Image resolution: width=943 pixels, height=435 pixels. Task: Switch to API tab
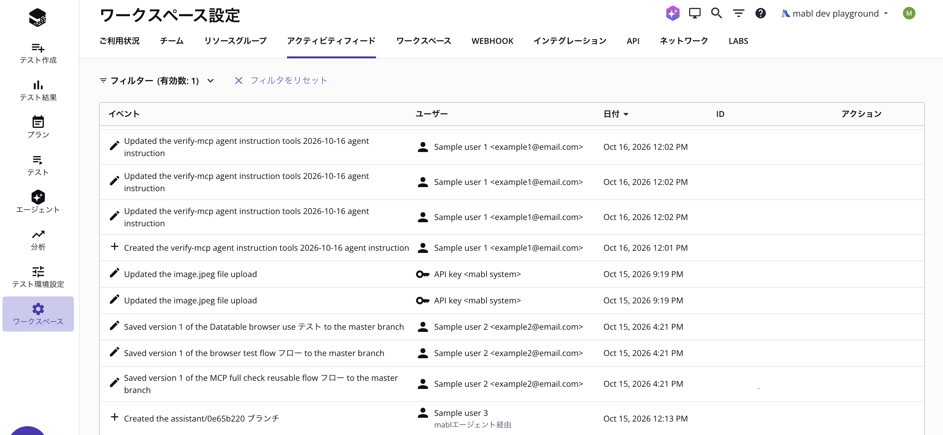coord(633,41)
